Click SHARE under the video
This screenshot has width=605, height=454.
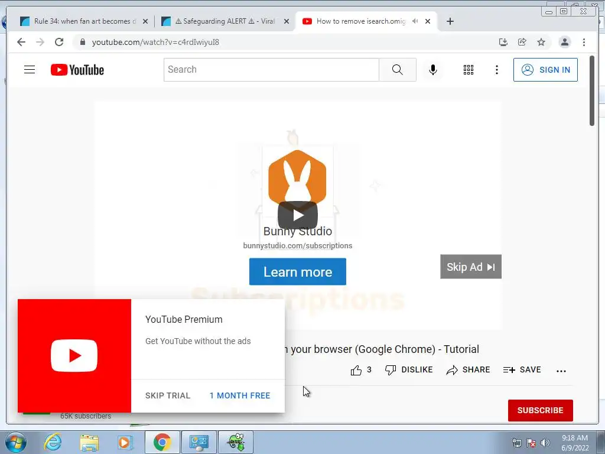coord(468,370)
